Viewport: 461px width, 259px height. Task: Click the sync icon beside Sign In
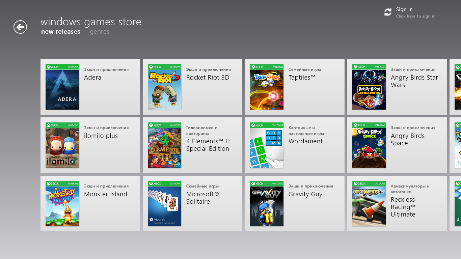[388, 12]
